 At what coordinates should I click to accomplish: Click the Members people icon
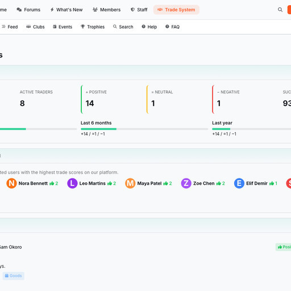(x=95, y=10)
